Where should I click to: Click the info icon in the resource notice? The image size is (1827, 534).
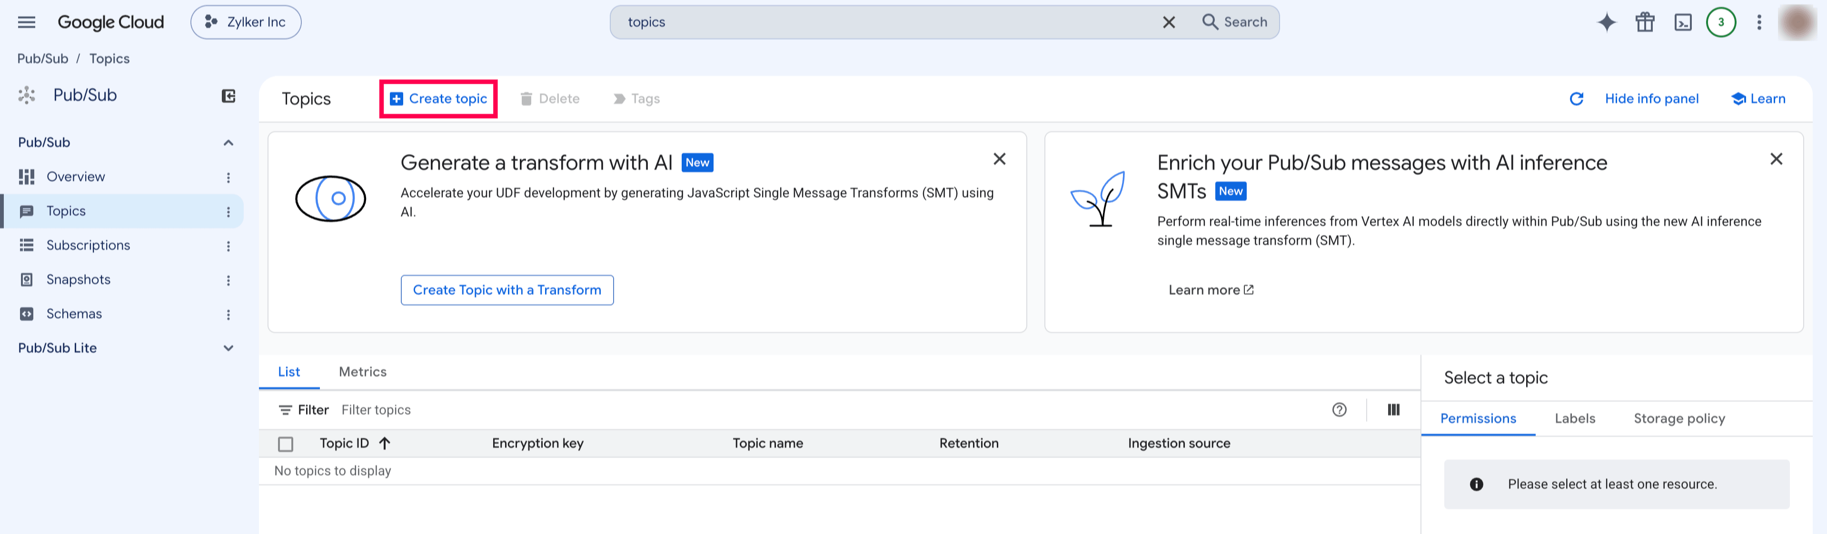[1476, 485]
